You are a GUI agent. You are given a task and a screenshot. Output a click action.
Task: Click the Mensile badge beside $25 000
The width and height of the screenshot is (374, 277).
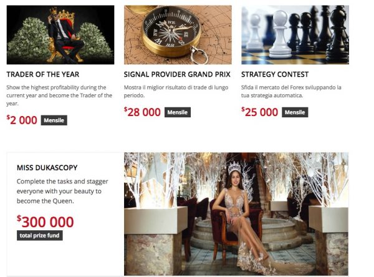pyautogui.click(x=295, y=112)
